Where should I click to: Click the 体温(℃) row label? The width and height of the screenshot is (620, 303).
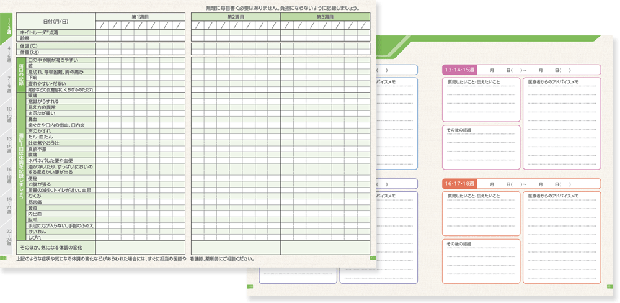[x=56, y=46]
